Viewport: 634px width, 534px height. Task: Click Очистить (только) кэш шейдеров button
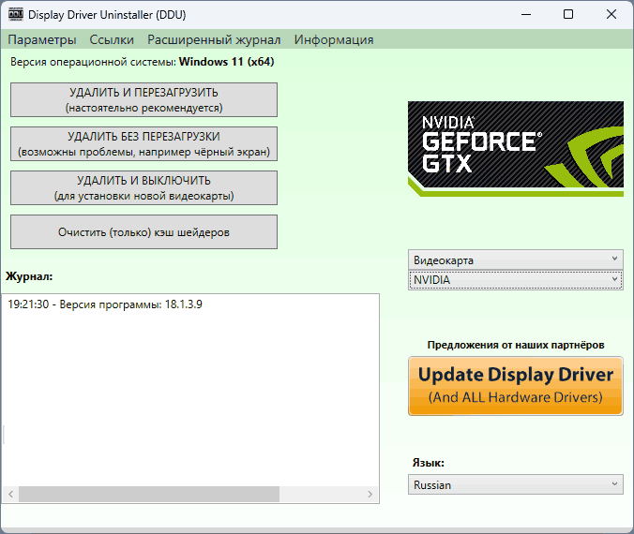point(143,231)
